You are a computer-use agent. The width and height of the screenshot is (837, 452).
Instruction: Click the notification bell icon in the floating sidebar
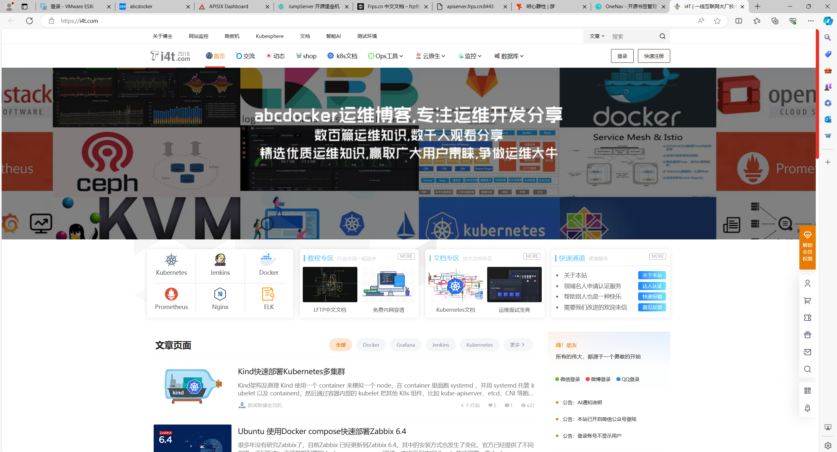coord(808,408)
